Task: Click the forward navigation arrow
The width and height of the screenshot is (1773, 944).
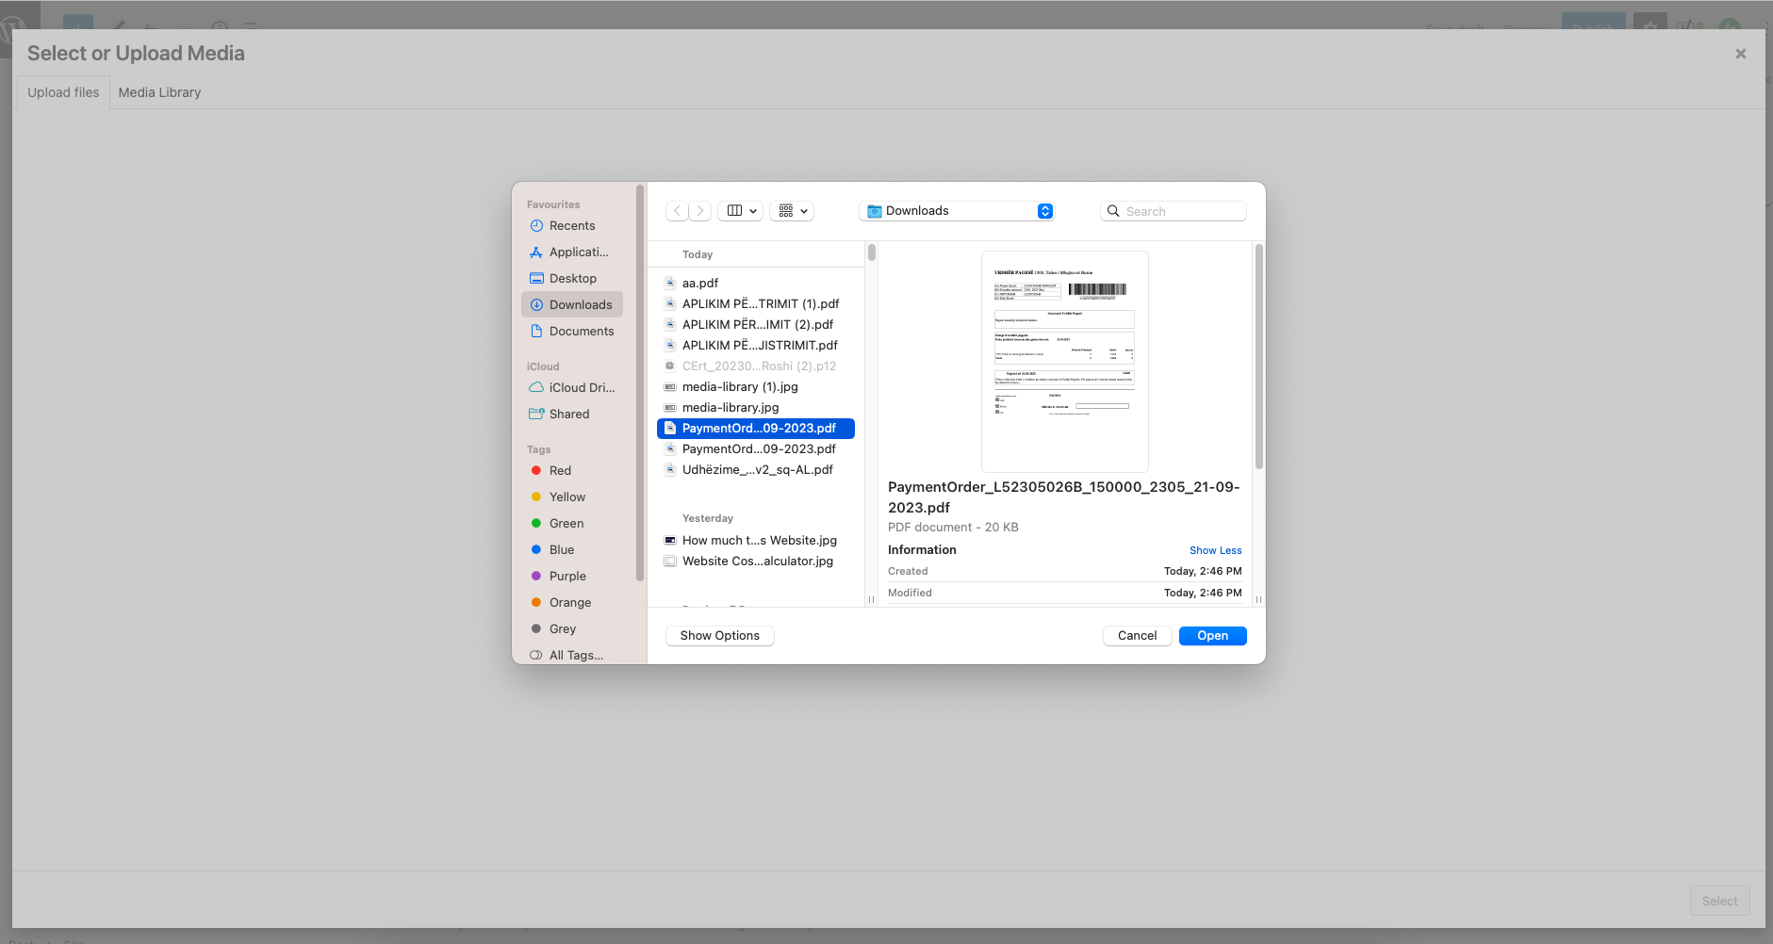Action: 700,210
